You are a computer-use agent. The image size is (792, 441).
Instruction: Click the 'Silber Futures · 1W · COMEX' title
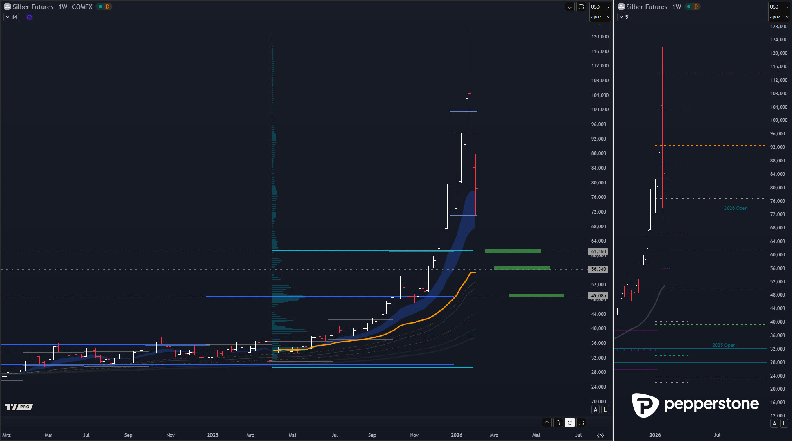[x=52, y=7]
